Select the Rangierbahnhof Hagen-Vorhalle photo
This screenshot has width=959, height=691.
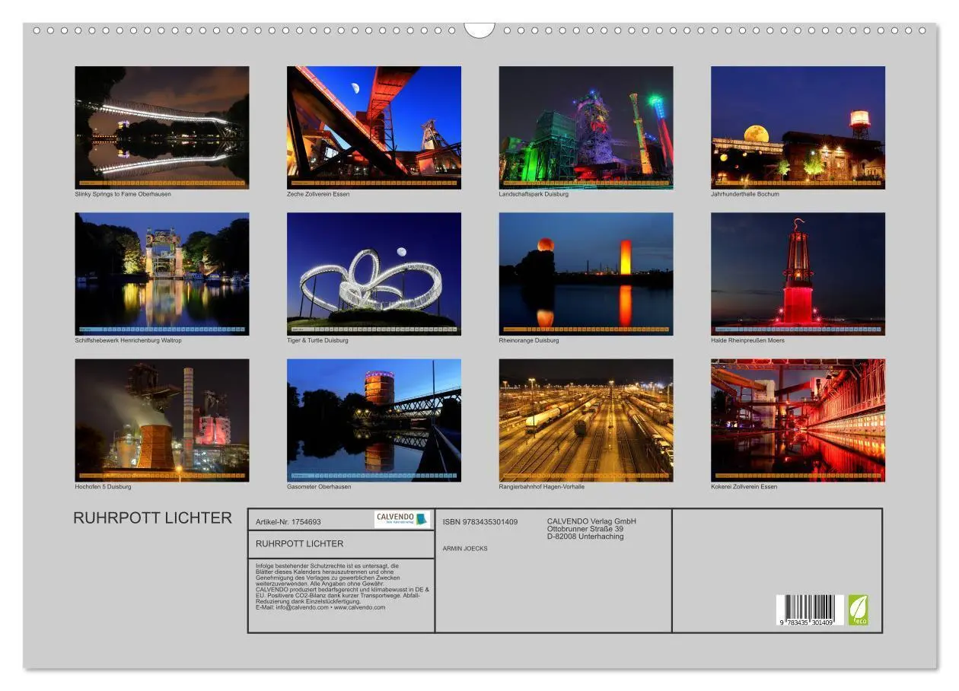coord(586,420)
